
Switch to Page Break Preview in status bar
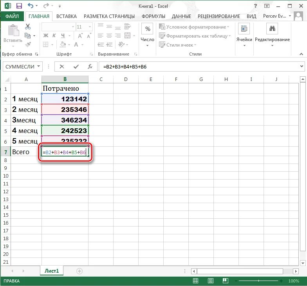(226, 281)
